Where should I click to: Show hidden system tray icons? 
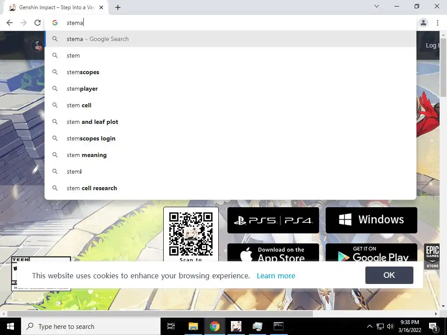pyautogui.click(x=369, y=326)
